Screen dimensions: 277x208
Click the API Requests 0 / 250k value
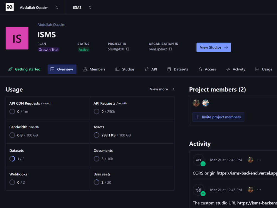point(108,111)
